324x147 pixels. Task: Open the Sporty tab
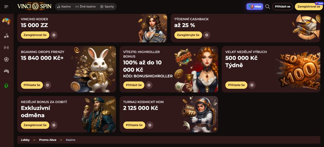pyautogui.click(x=107, y=6)
